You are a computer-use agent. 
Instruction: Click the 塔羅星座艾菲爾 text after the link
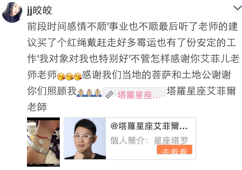tap(201, 91)
